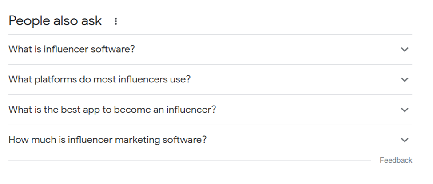Click the 'People also ask' heading
The height and width of the screenshot is (184, 433).
[x=55, y=21]
